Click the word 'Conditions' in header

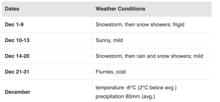click(131, 9)
